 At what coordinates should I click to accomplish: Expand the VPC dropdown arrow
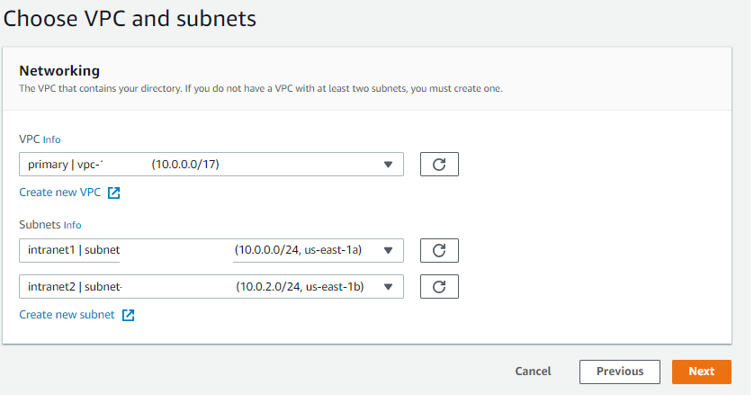click(x=388, y=165)
